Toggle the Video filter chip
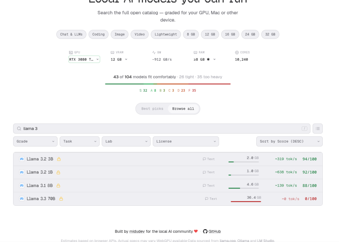This screenshot has width=339, height=242. coord(140,34)
